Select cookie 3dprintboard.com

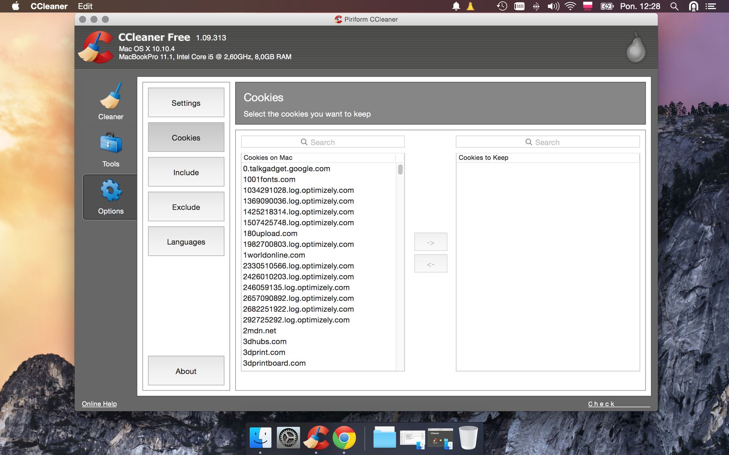pyautogui.click(x=319, y=363)
